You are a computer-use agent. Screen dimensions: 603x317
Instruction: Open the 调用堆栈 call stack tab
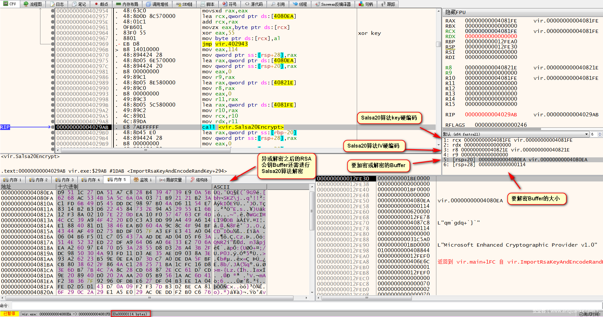(x=157, y=4)
